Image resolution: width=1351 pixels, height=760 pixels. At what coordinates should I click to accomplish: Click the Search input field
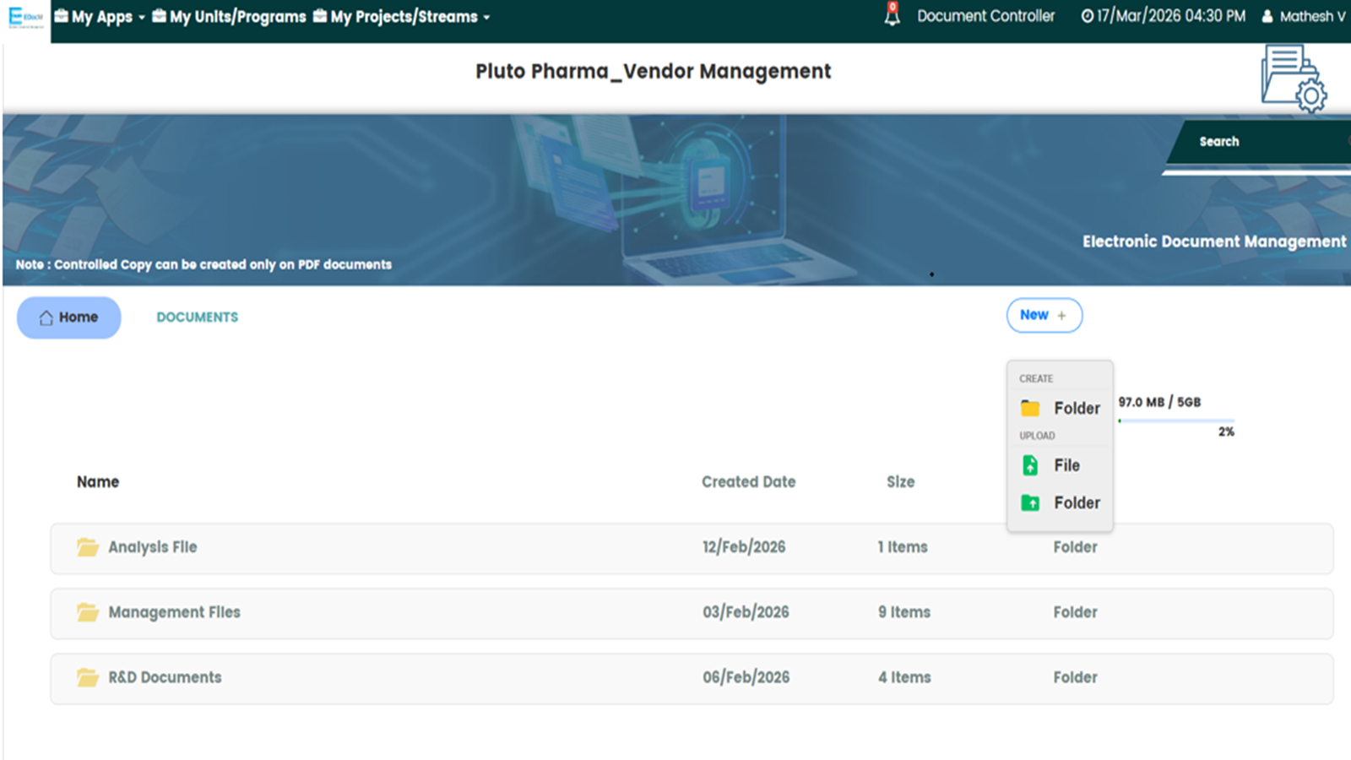coord(1267,142)
